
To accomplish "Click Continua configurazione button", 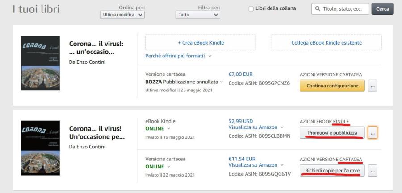I will click(x=332, y=86).
